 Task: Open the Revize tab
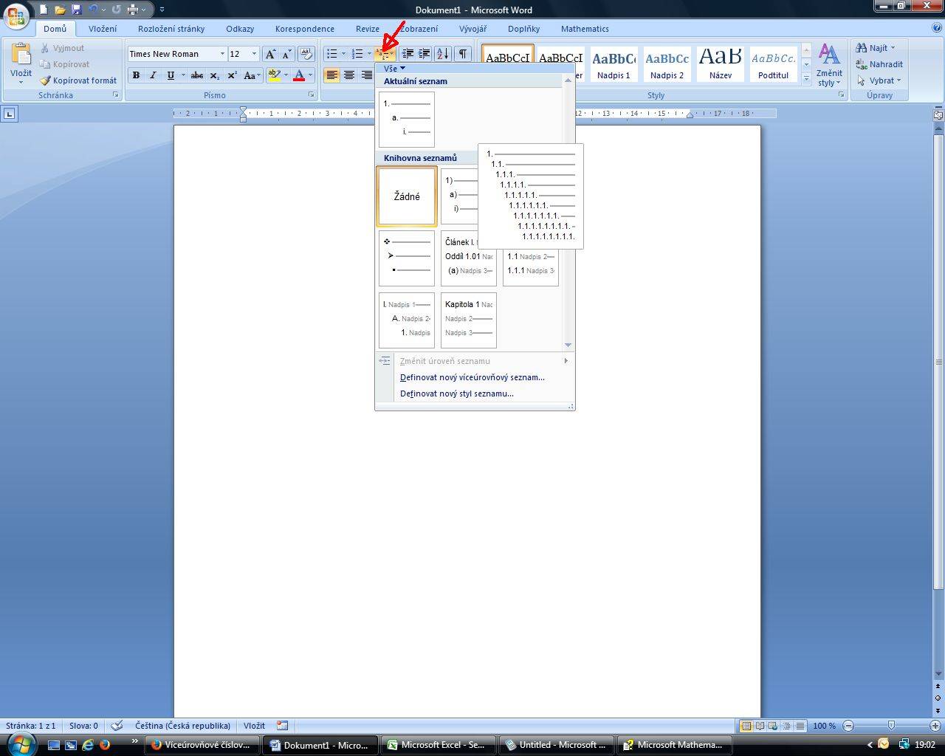tap(368, 29)
